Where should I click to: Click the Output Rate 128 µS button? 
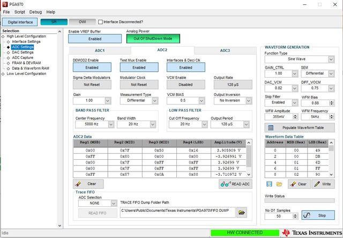click(x=233, y=85)
